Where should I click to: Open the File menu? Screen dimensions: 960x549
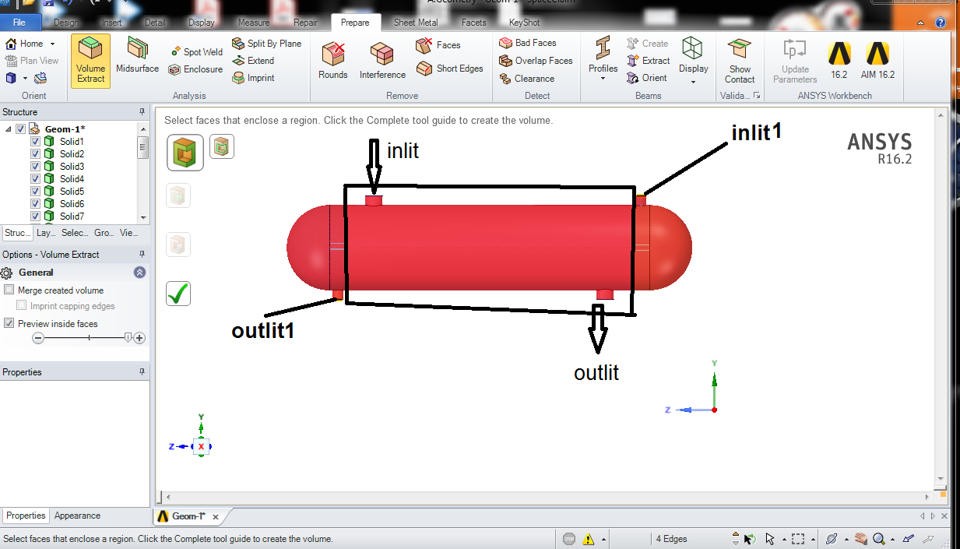pos(19,23)
